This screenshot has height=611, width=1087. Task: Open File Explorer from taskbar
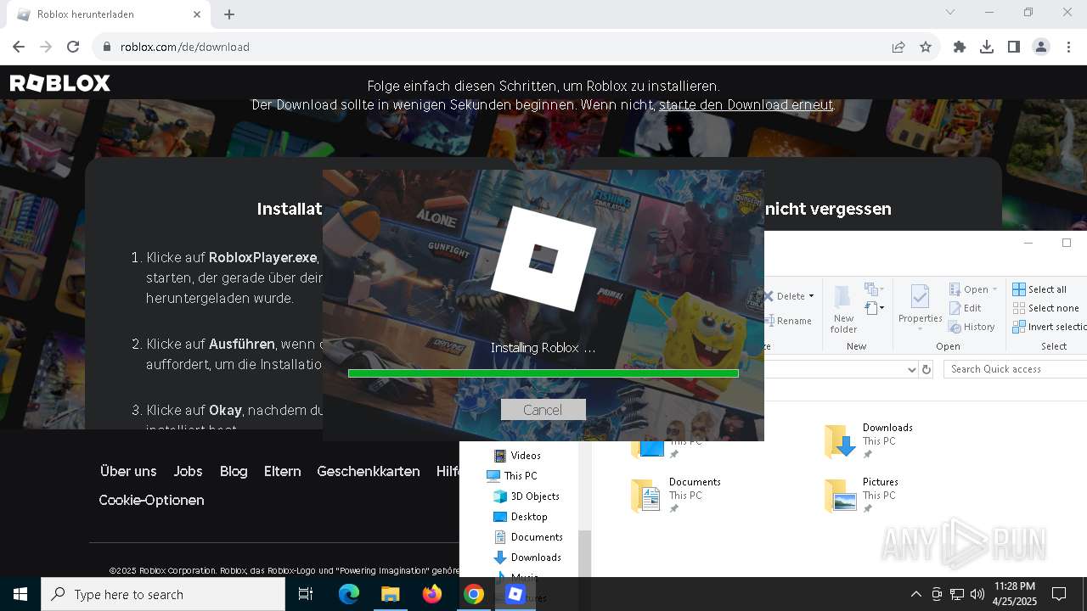(x=390, y=594)
